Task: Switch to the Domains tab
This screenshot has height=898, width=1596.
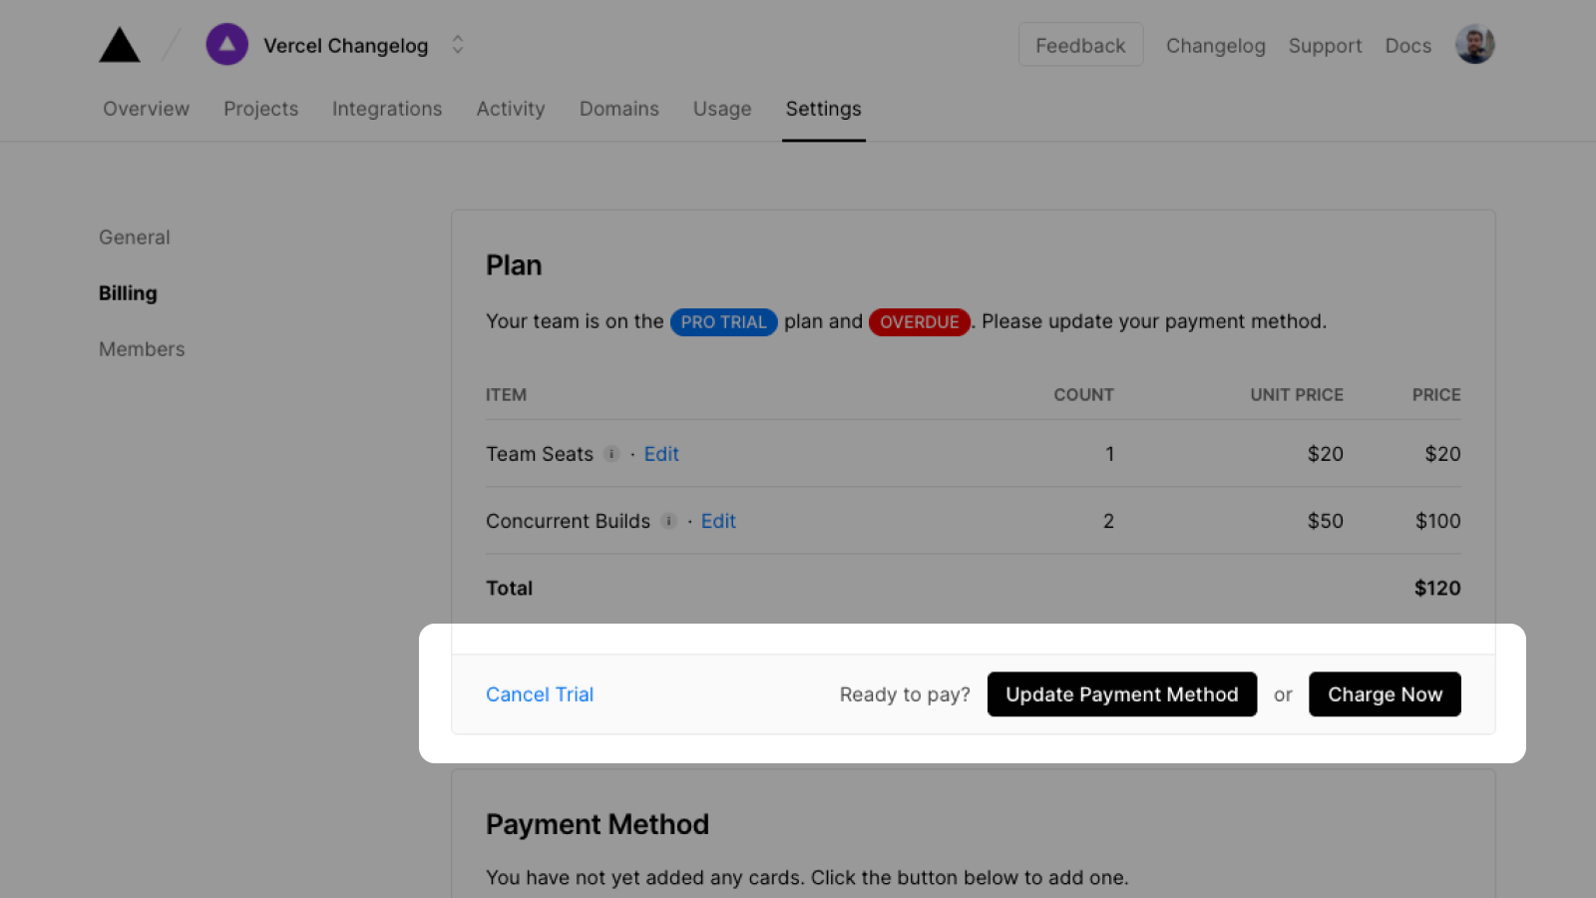Action: (618, 109)
